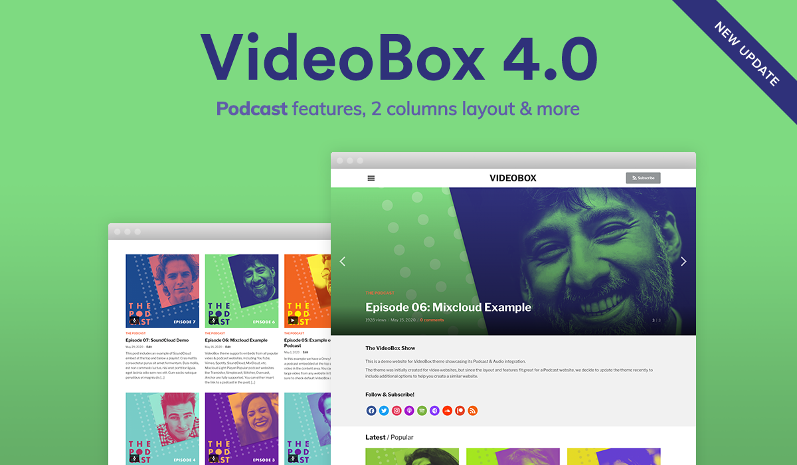Open the hero title Episode 06: Mixcloud Example

point(448,307)
